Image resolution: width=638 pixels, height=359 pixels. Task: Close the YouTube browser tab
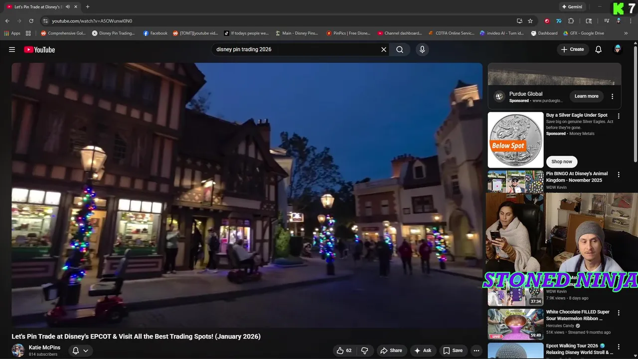click(76, 7)
